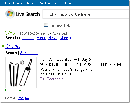Click the India need 151 runs text
Image resolution: width=130 pixels, height=103 pixels.
(55, 74)
